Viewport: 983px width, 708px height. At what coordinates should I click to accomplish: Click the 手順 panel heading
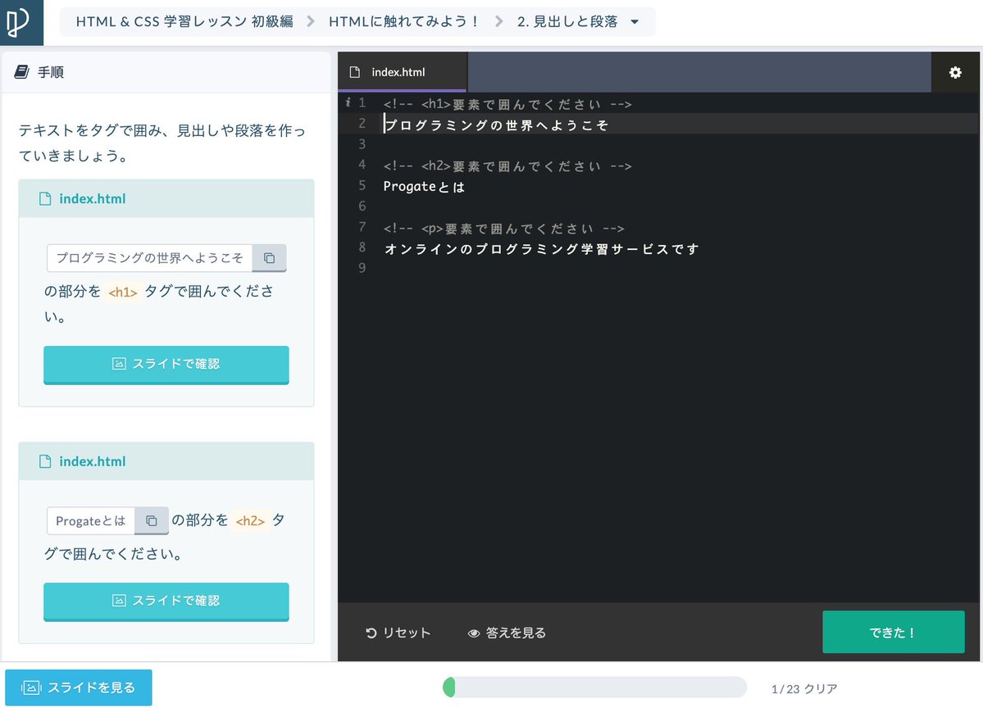51,72
